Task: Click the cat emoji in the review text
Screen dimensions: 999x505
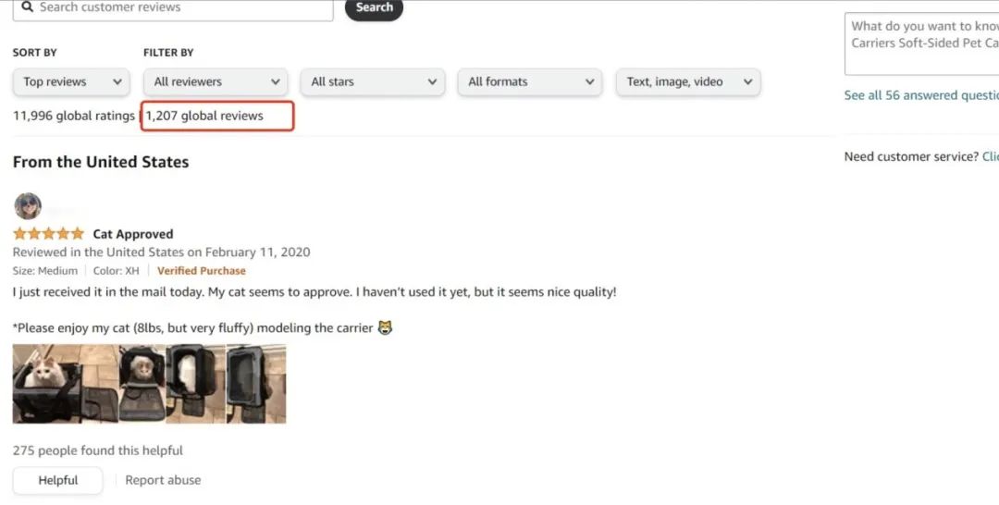Action: pyautogui.click(x=385, y=328)
